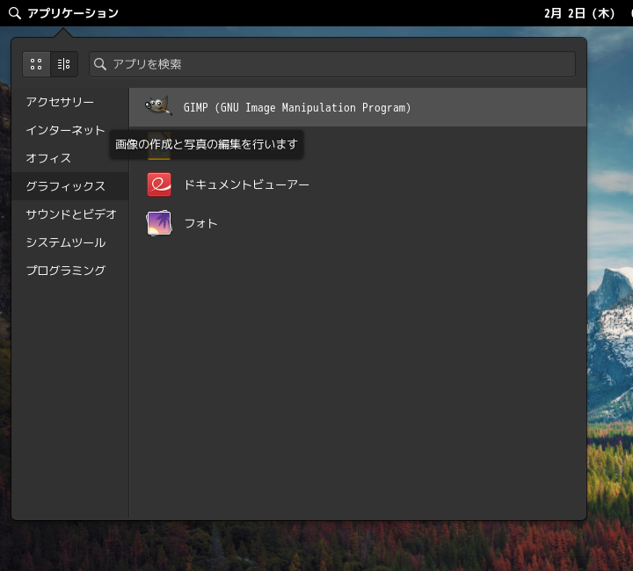
Task: Switch to grid view mode
Action: pyautogui.click(x=36, y=64)
